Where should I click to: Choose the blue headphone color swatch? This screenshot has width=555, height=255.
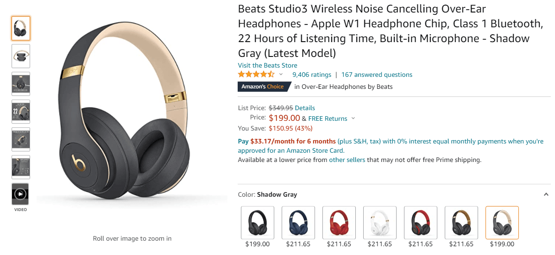click(x=298, y=223)
